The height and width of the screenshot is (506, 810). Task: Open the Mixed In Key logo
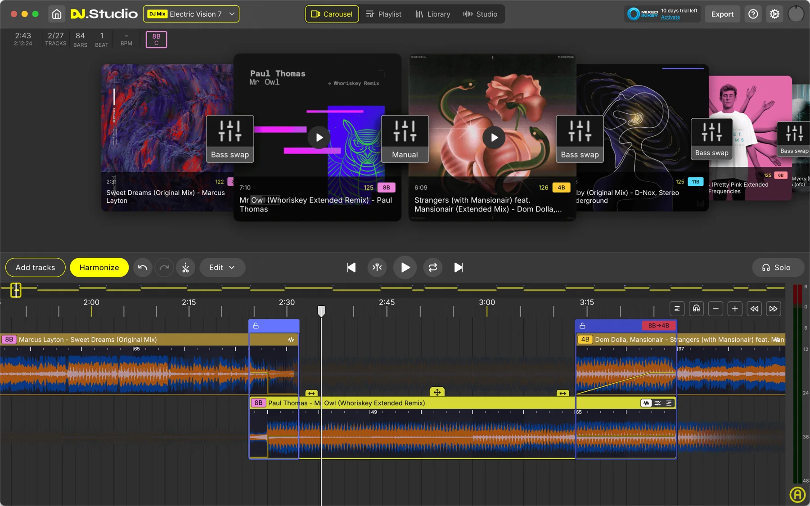[643, 14]
